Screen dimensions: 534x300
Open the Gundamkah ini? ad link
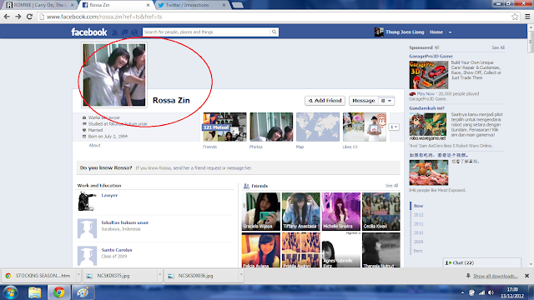pos(426,108)
